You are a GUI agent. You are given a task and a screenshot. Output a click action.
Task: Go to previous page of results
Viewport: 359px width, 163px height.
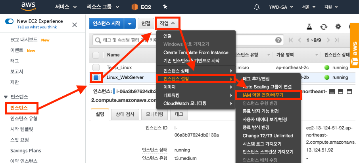coord(299,40)
